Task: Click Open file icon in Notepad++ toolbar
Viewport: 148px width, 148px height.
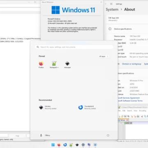Action: pyautogui.click(x=122, y=116)
